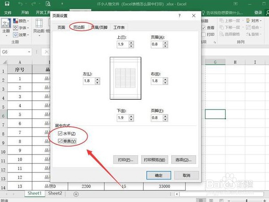Switch to Margins (页边距) dialog tab
Screen dimensions: 269x202
[79, 27]
